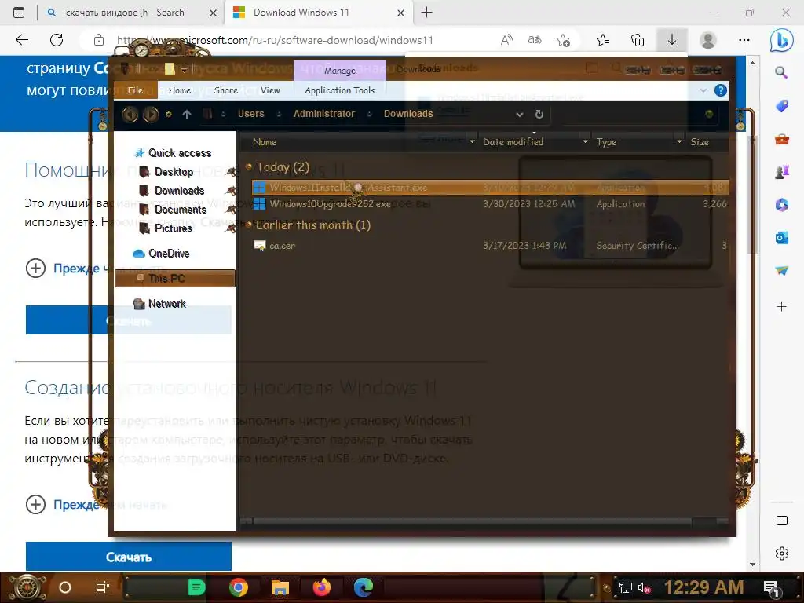804x603 pixels.
Task: Open Application Tools ribbon tab
Action: click(339, 90)
